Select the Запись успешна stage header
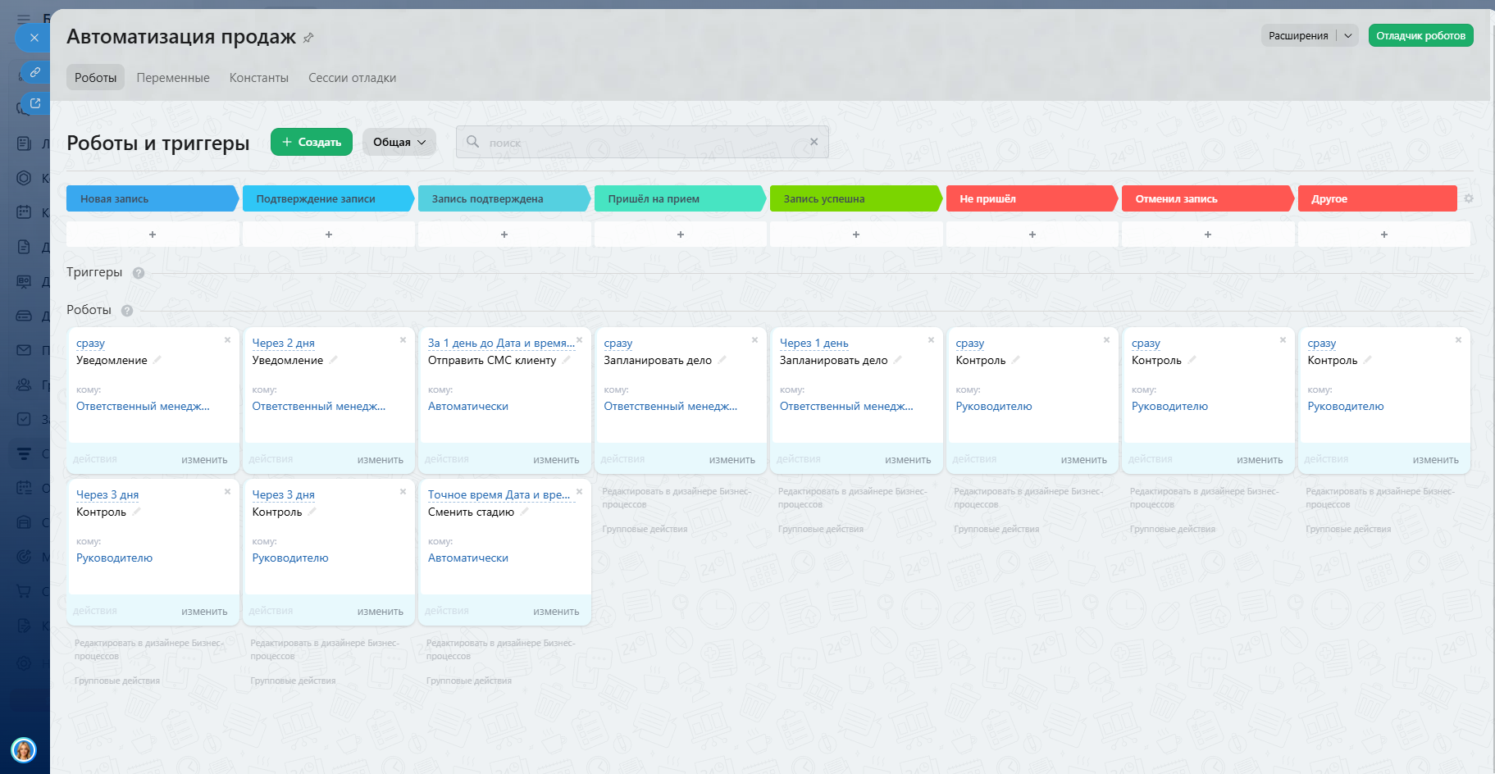1495x774 pixels. click(856, 198)
